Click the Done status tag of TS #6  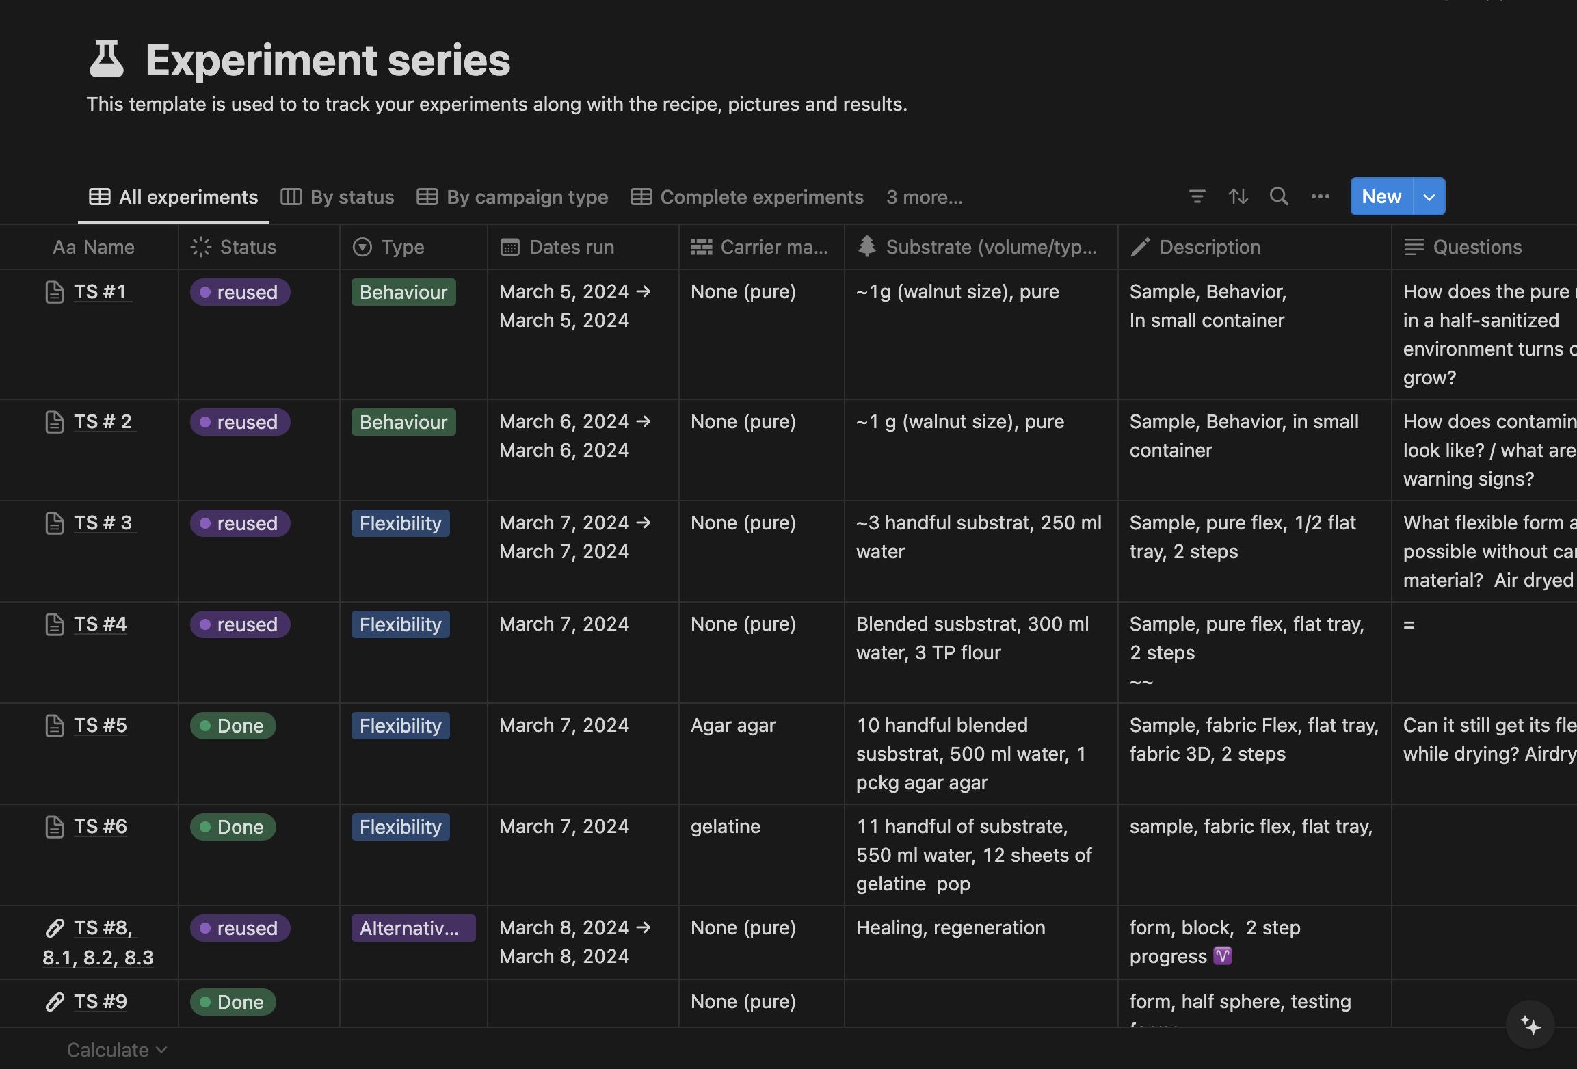(233, 827)
